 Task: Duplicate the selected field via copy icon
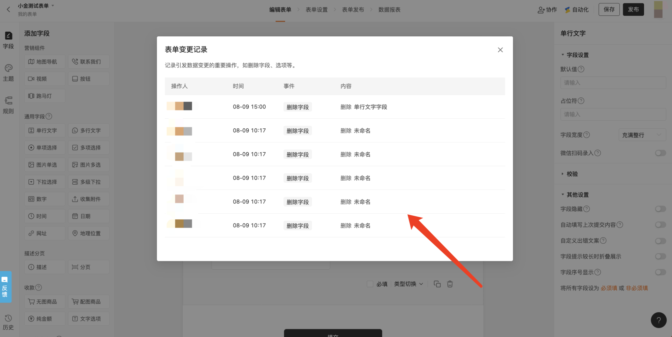click(437, 284)
